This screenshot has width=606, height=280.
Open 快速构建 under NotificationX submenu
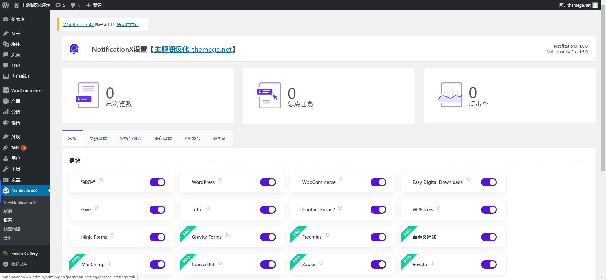[x=12, y=229]
